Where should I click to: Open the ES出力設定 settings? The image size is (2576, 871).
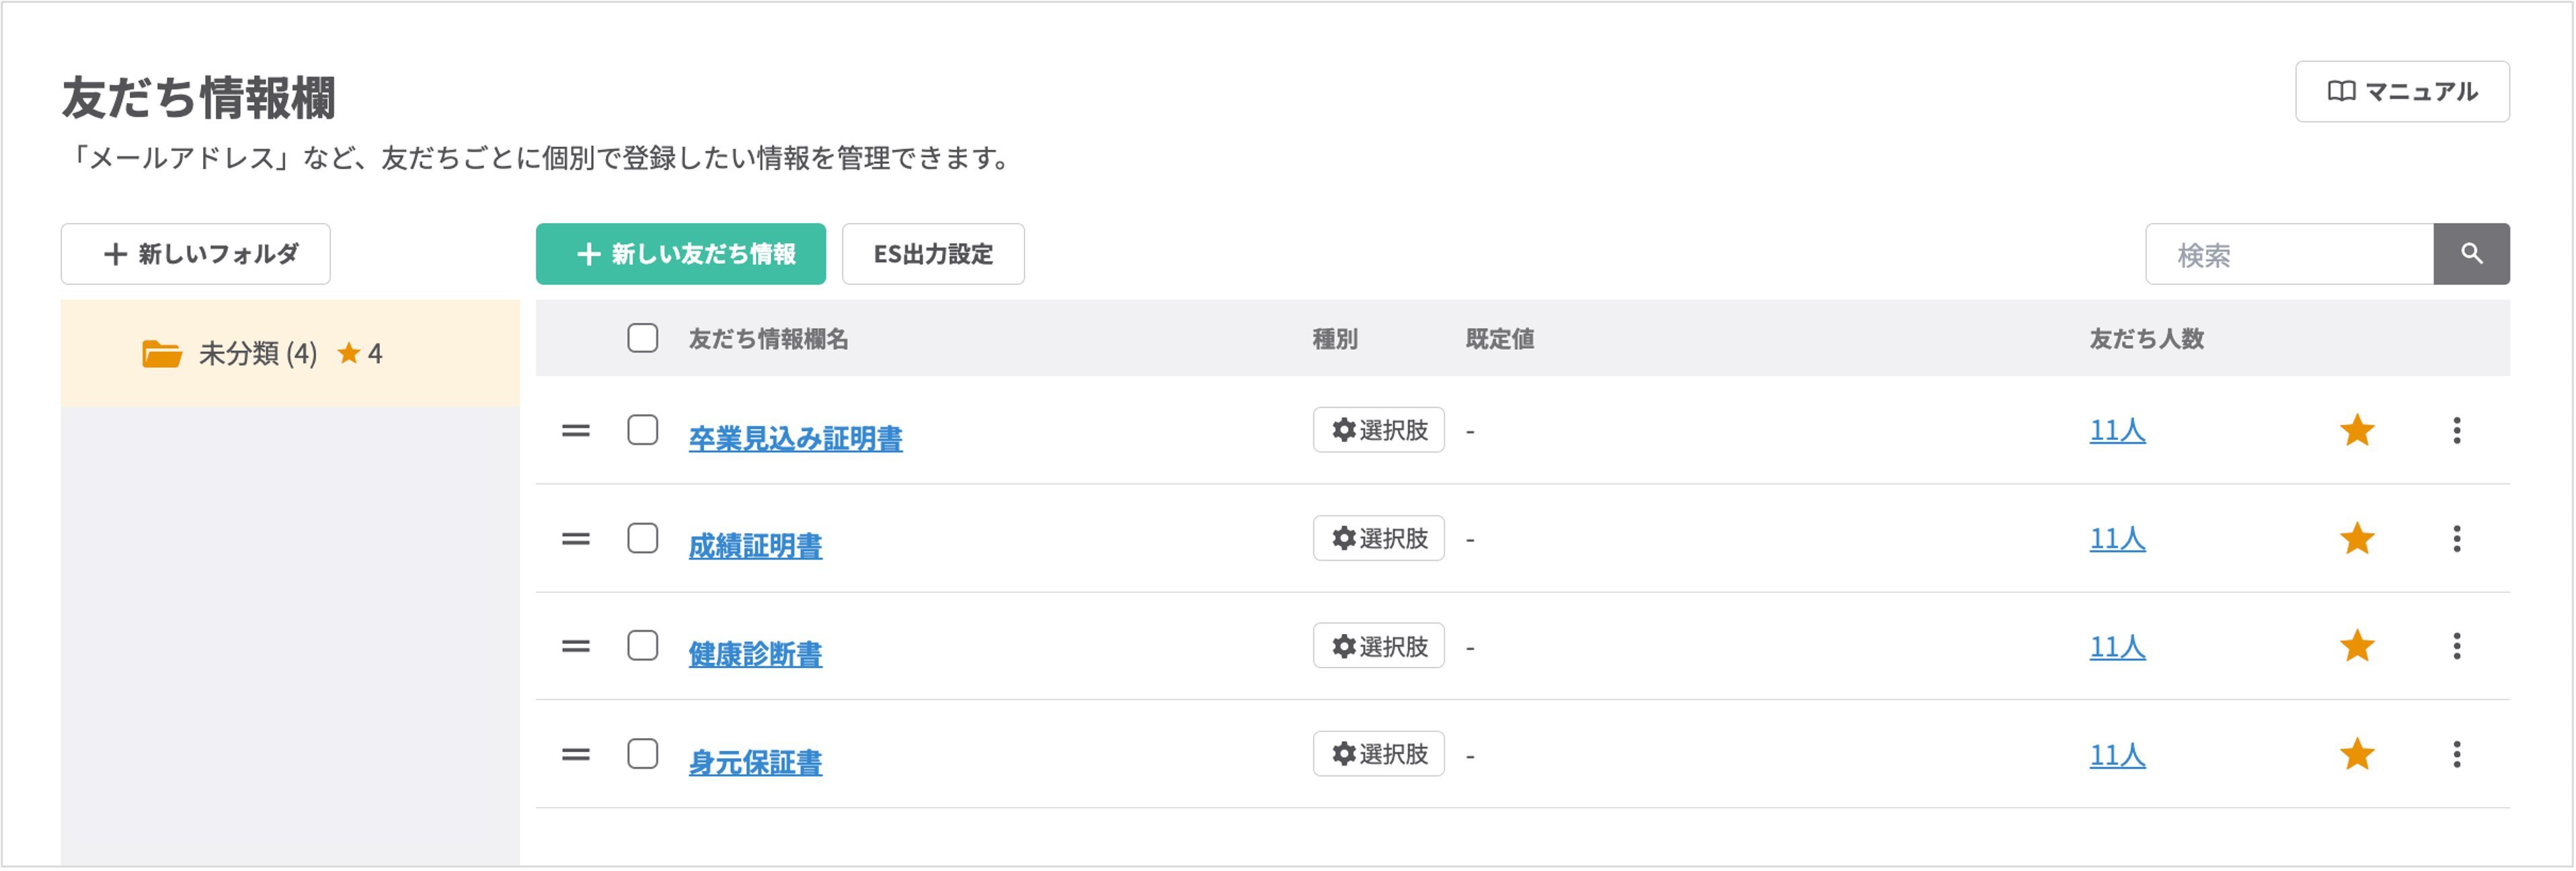pos(932,254)
